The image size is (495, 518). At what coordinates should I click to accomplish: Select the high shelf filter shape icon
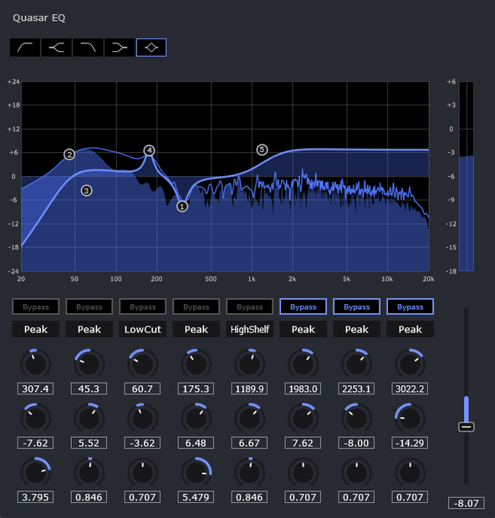[x=120, y=48]
